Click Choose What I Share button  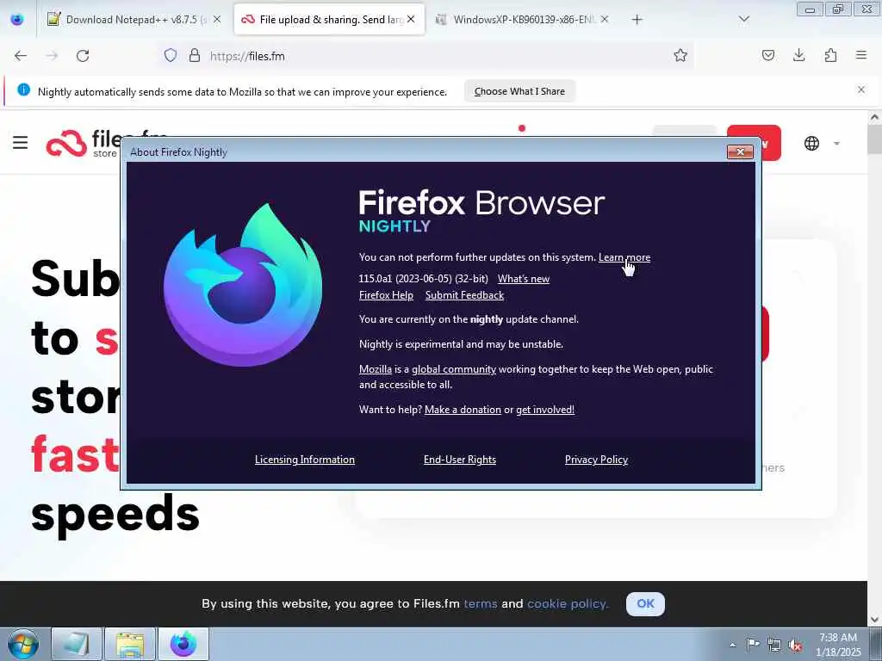point(519,91)
